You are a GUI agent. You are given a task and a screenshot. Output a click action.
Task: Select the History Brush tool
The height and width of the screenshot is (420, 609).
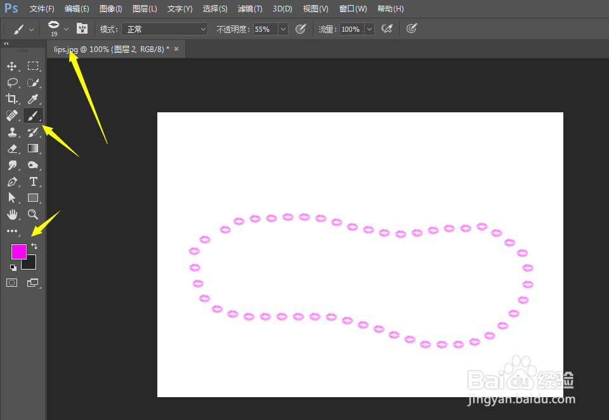point(33,132)
